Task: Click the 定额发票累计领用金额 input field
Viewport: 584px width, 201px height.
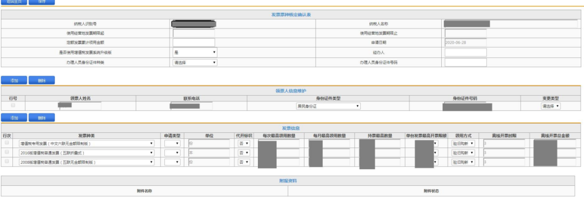Action: (194, 43)
